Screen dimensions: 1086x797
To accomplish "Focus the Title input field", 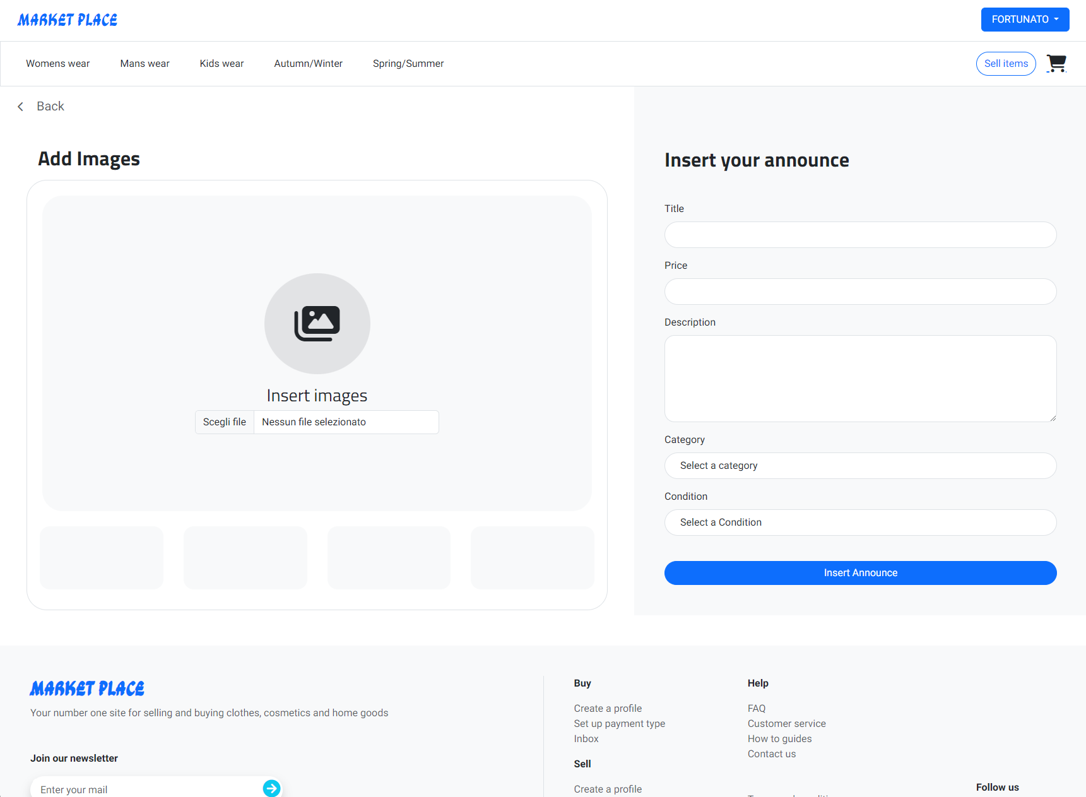I will (859, 235).
